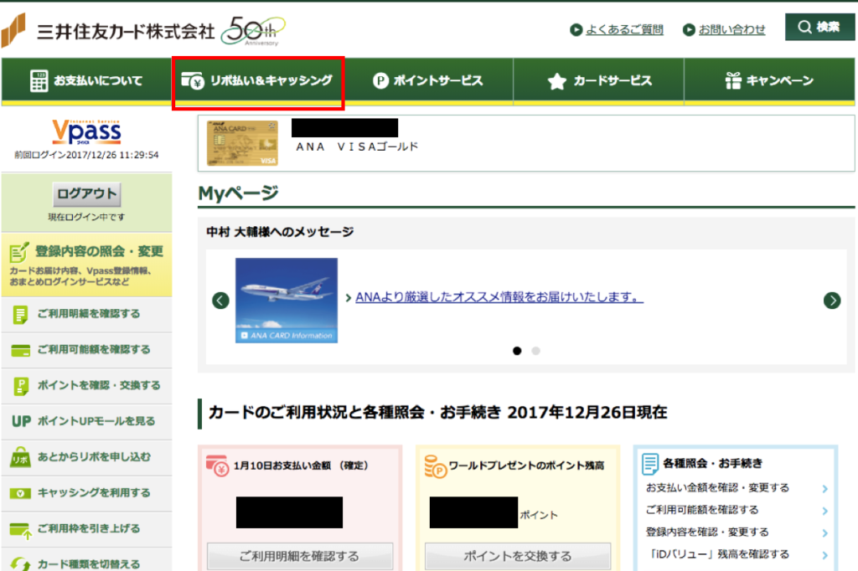Click the gift icon beside キャンペーン
858x571 pixels.
tap(732, 80)
